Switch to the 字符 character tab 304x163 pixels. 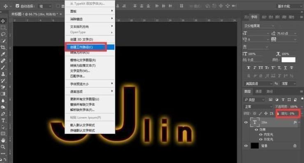[254, 17]
